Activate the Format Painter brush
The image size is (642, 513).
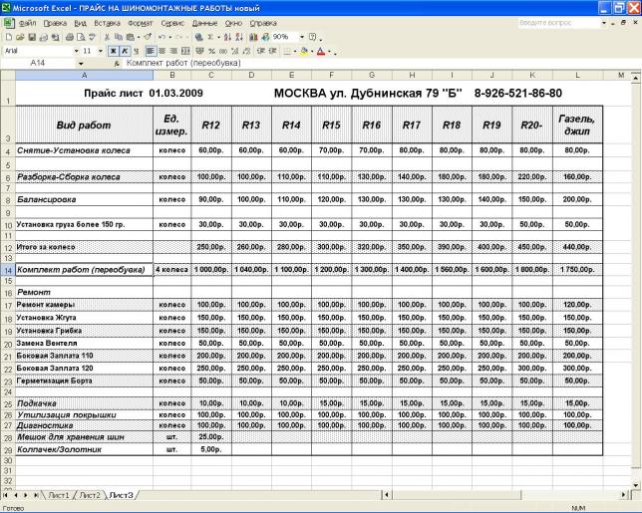(148, 37)
